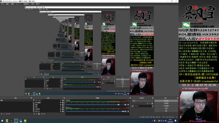This screenshot has width=219, height=123.
Task: Open transition properties gear icon
Action: (152, 104)
